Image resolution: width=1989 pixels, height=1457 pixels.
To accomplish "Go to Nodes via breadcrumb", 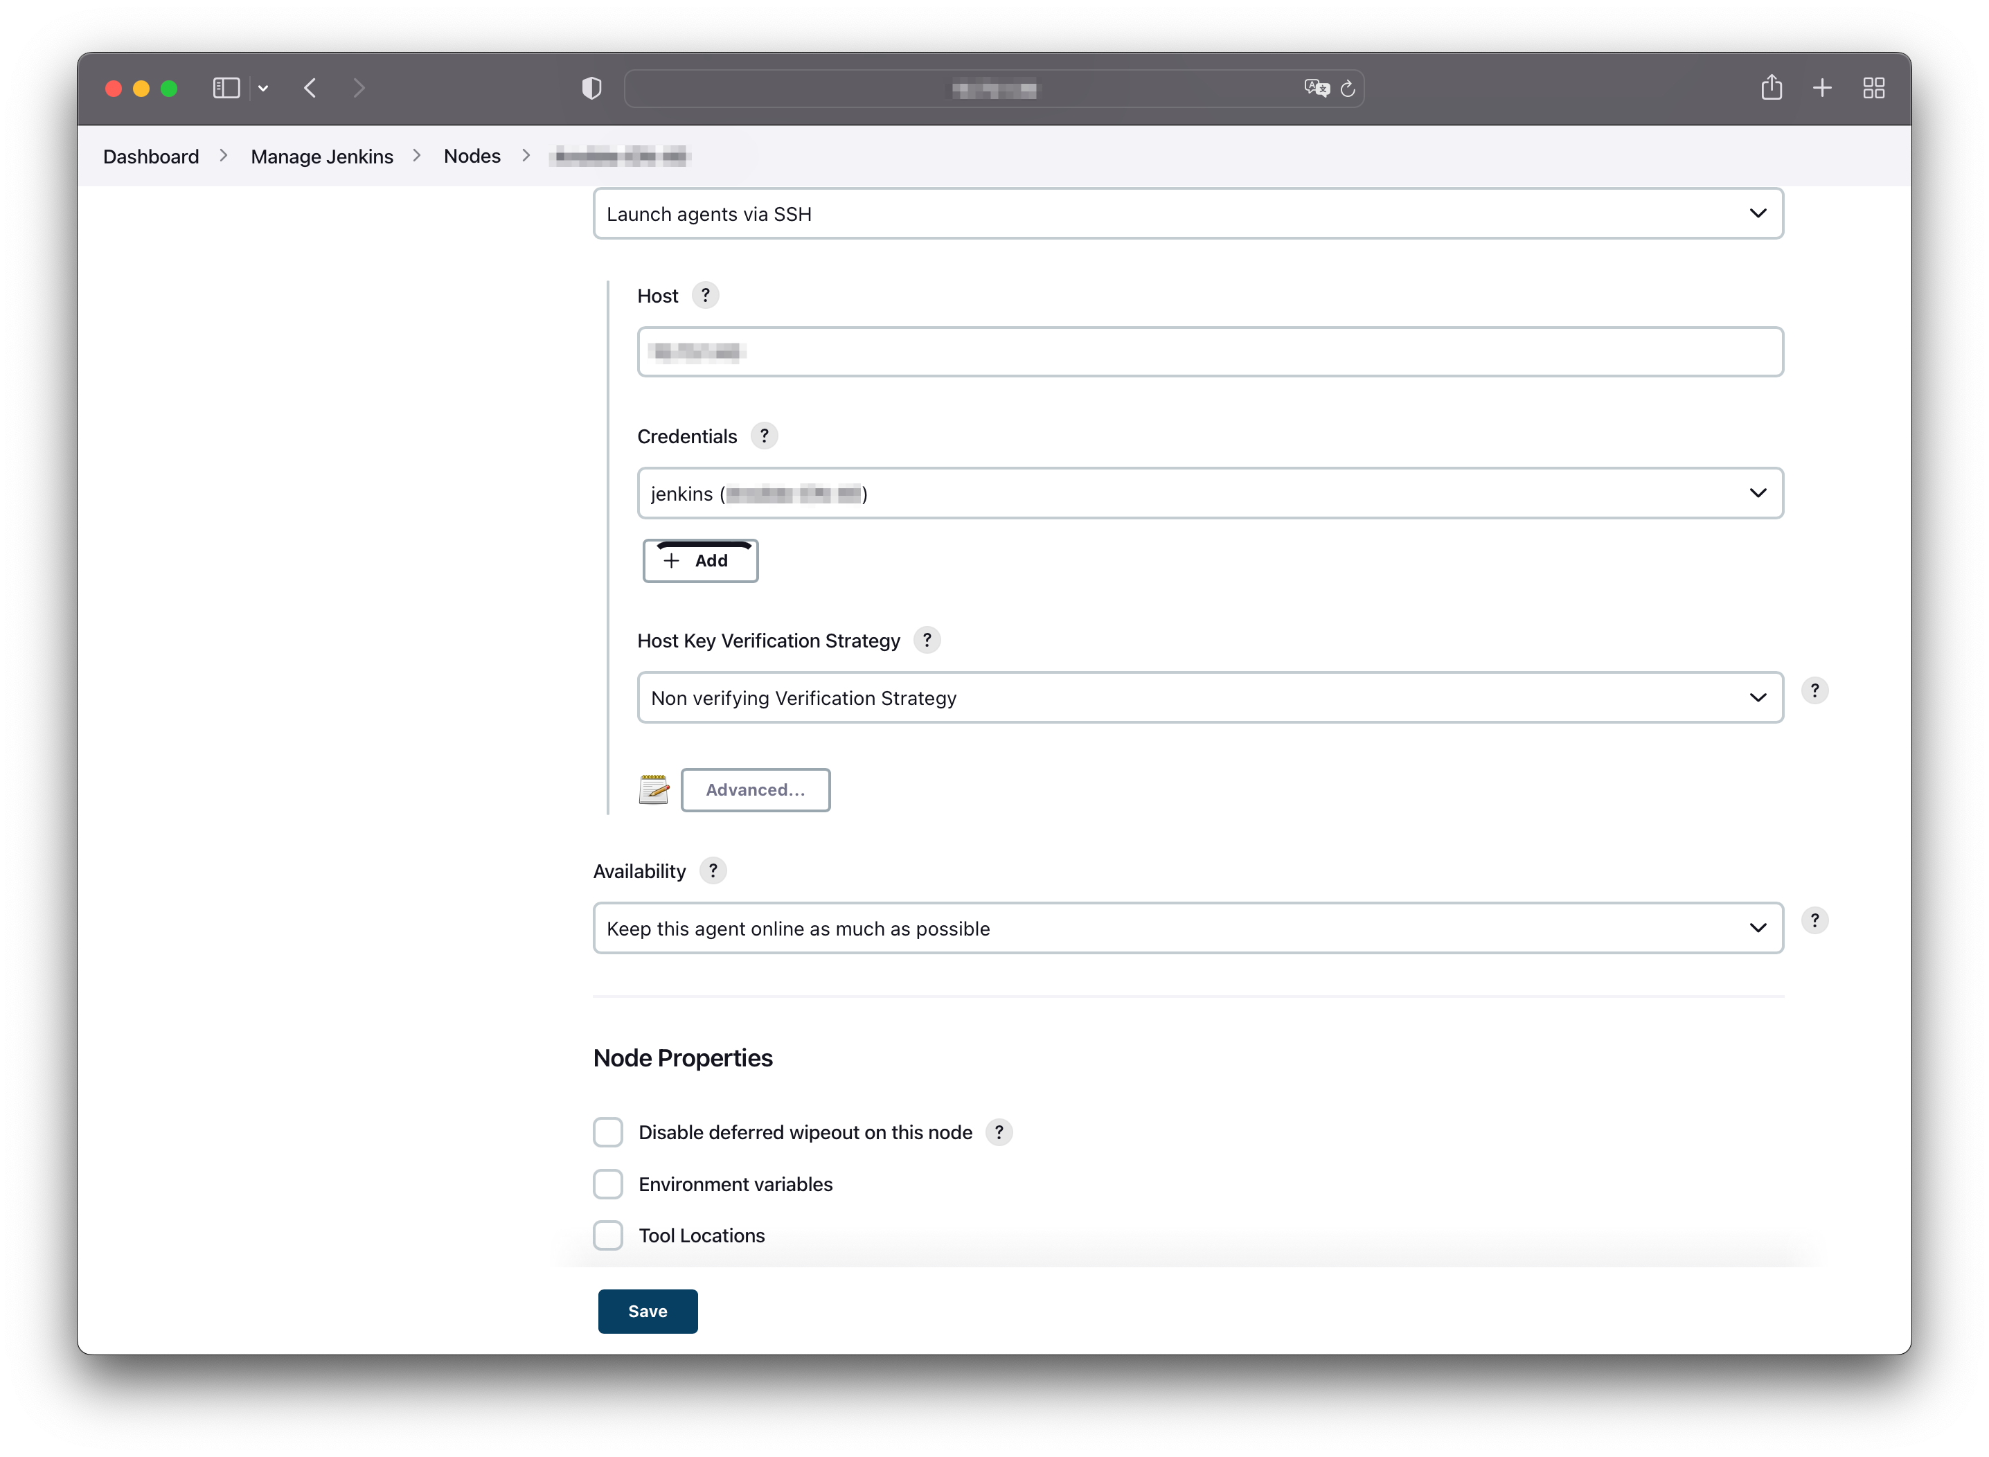I will [x=472, y=156].
